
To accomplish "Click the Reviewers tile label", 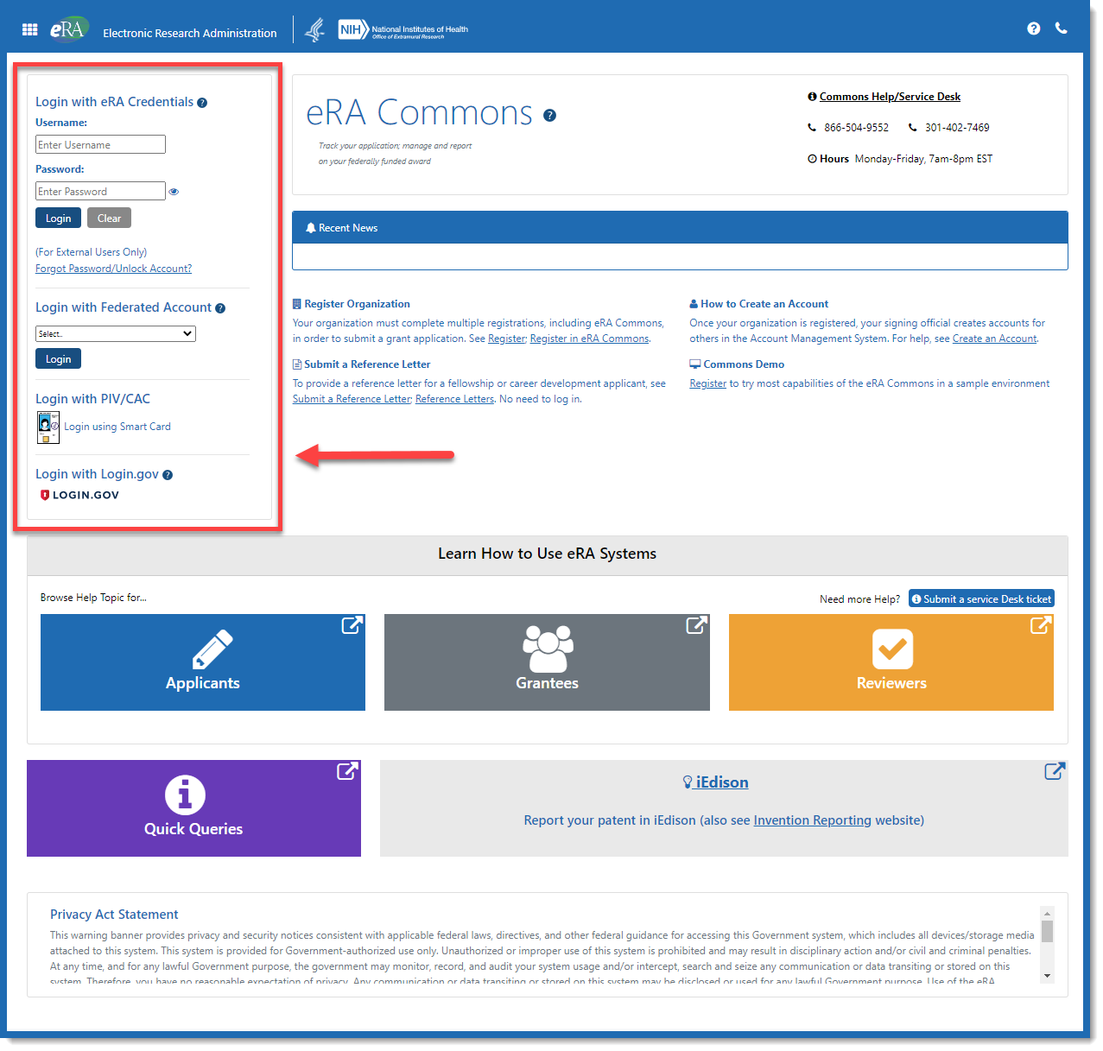I will [891, 683].
